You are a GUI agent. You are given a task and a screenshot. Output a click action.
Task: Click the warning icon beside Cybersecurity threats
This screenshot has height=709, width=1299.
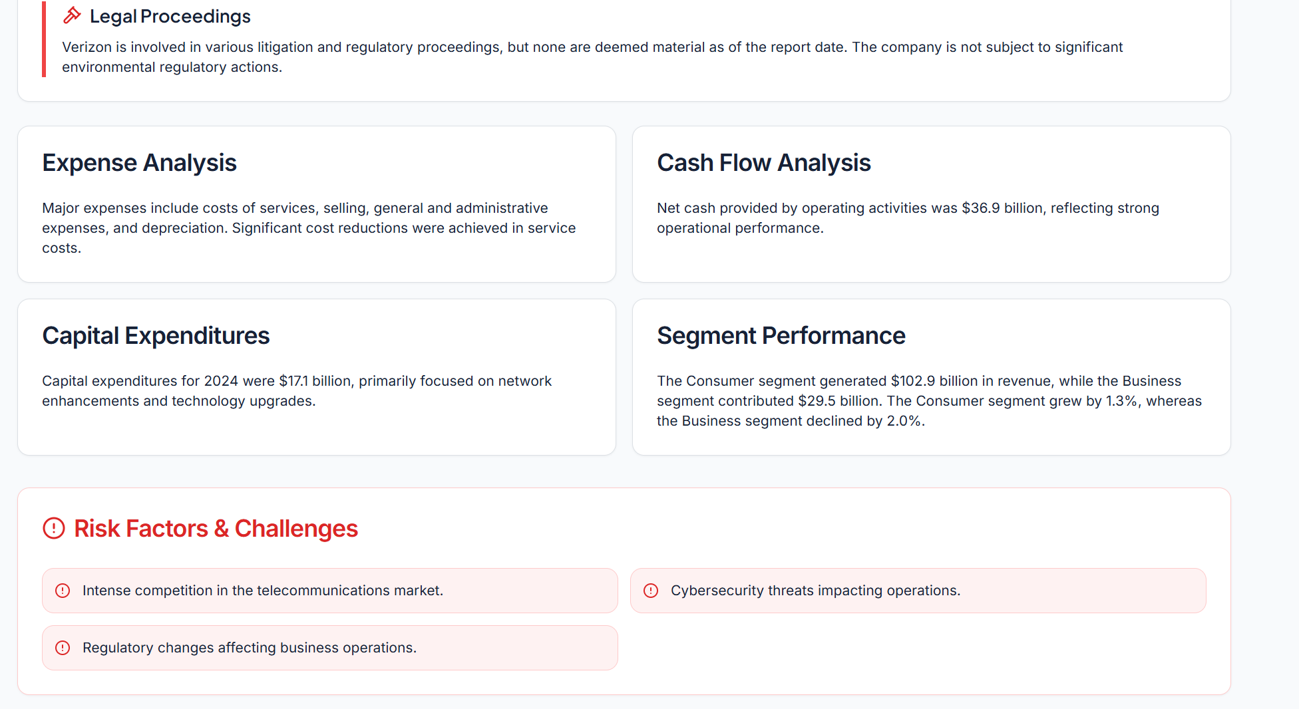point(651,591)
